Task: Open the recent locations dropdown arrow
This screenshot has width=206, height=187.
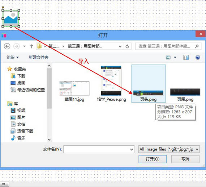Action: click(24, 46)
